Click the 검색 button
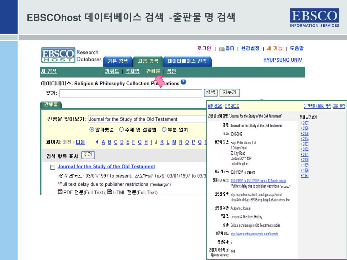Screen dimensions: 347x260 (x=211, y=93)
